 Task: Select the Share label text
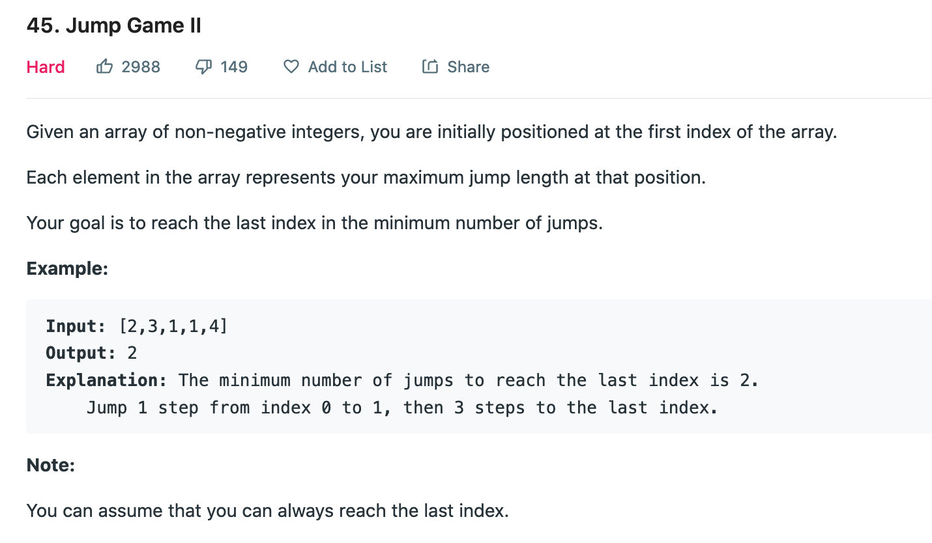pos(468,66)
